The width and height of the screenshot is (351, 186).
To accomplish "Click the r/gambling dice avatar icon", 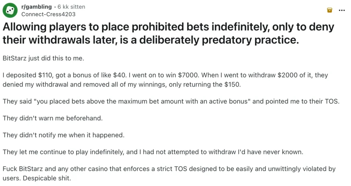I will (x=10, y=10).
